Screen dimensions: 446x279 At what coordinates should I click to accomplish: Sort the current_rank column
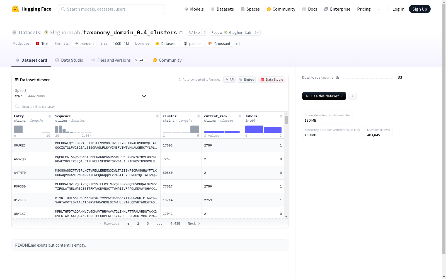(240, 116)
